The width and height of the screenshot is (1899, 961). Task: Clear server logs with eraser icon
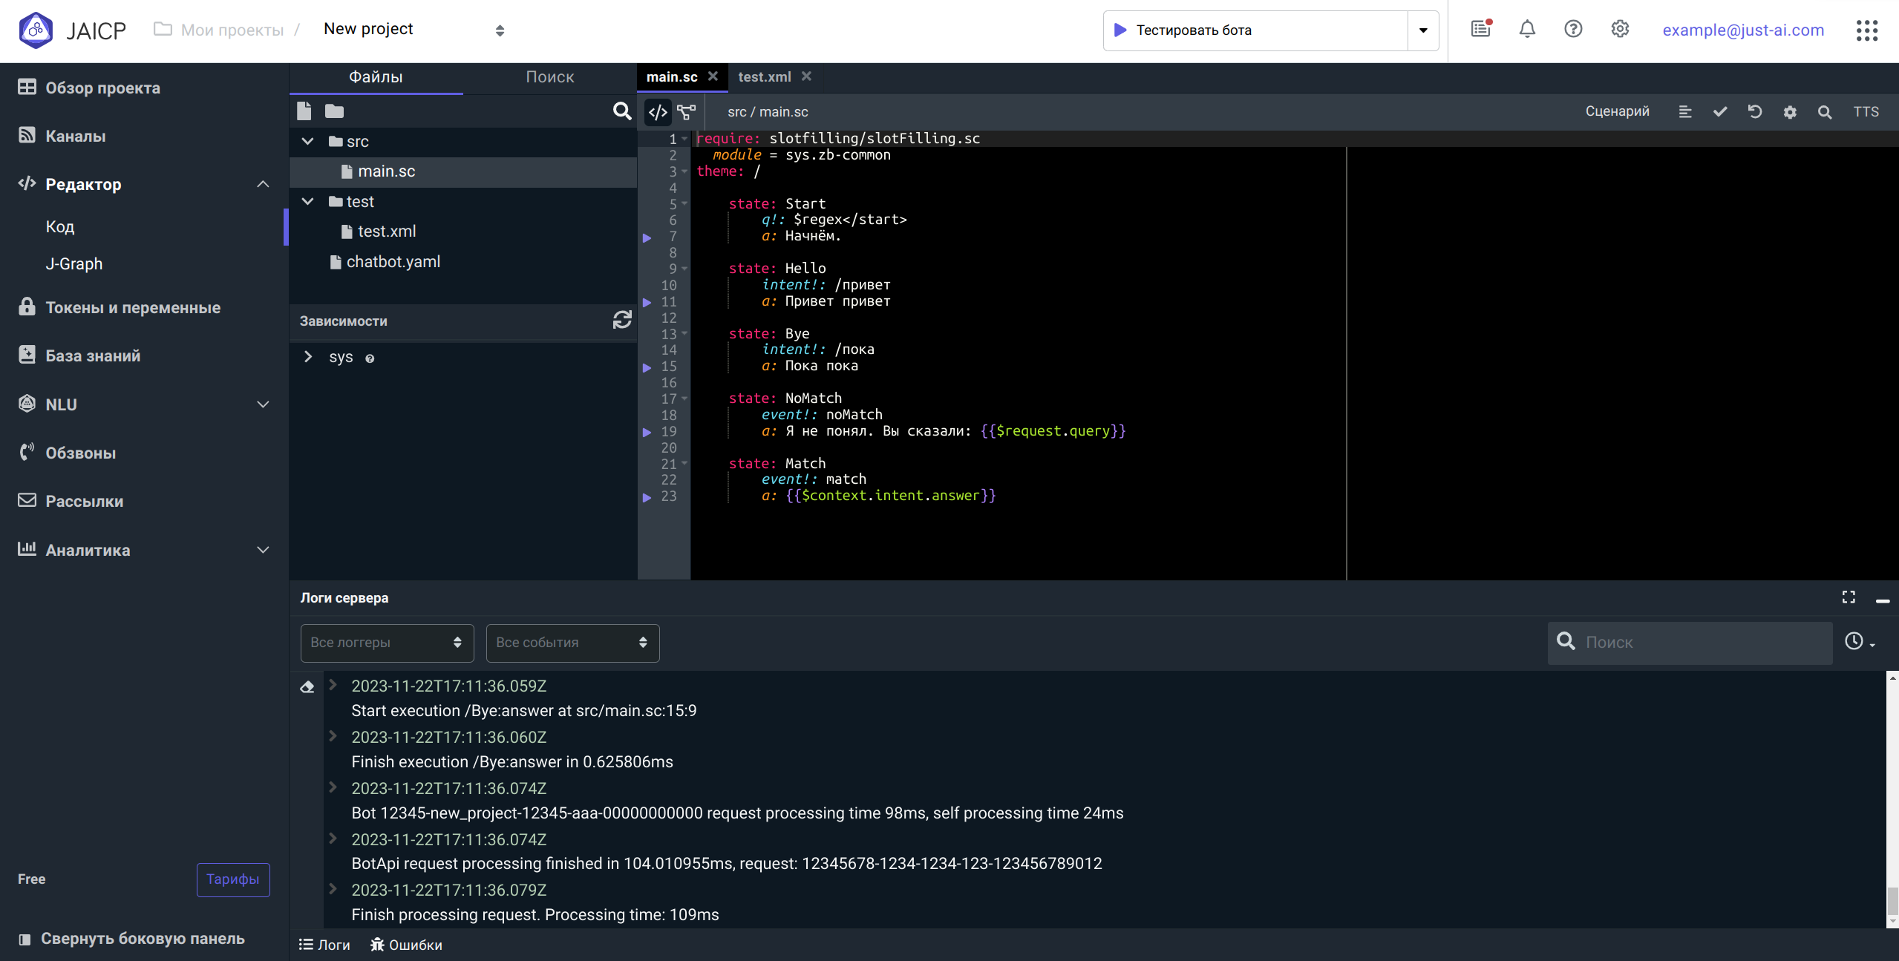click(307, 687)
